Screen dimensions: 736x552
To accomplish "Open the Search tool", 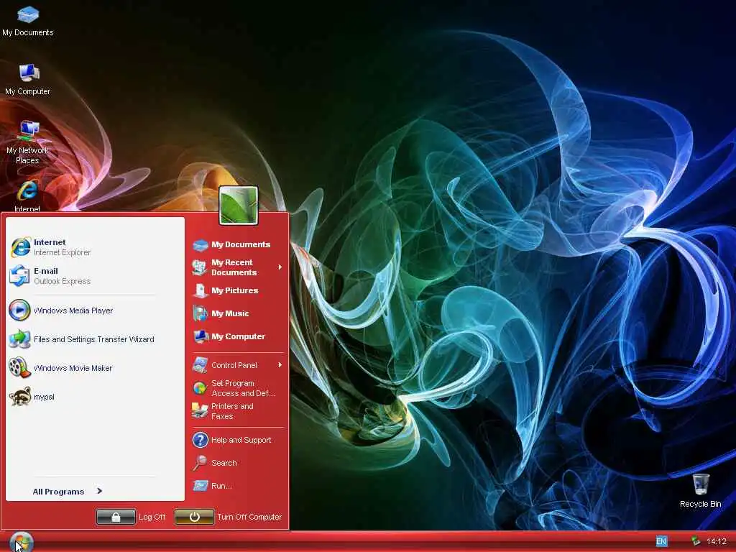I will 215,463.
